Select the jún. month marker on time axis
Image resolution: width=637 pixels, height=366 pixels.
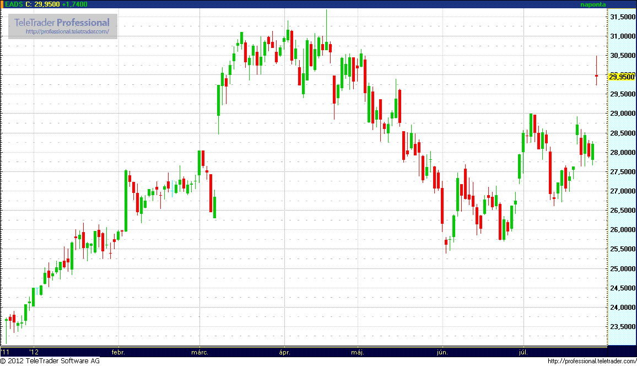(442, 352)
